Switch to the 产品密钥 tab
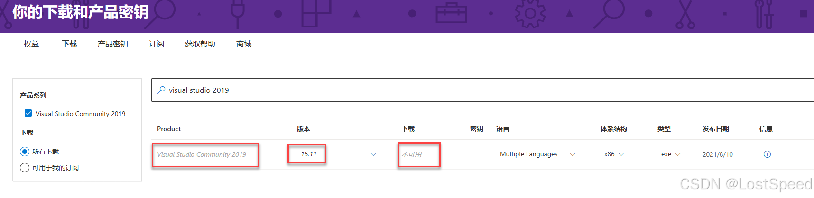Image resolution: width=814 pixels, height=198 pixels. tap(112, 44)
